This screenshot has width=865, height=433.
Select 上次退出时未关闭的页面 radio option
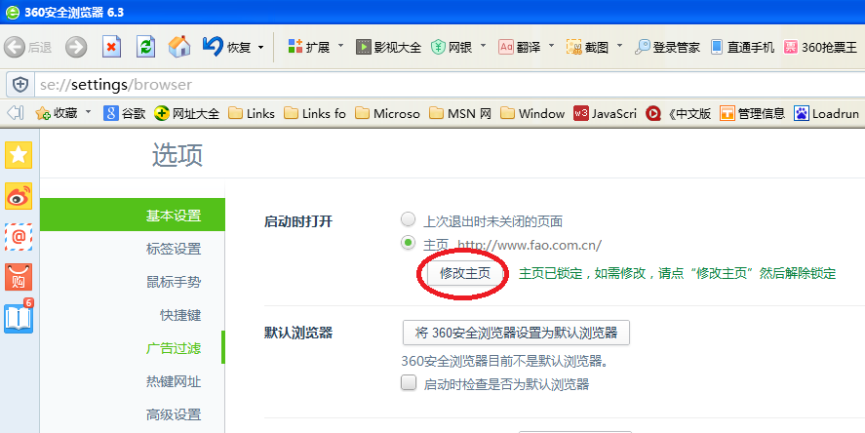pos(409,220)
